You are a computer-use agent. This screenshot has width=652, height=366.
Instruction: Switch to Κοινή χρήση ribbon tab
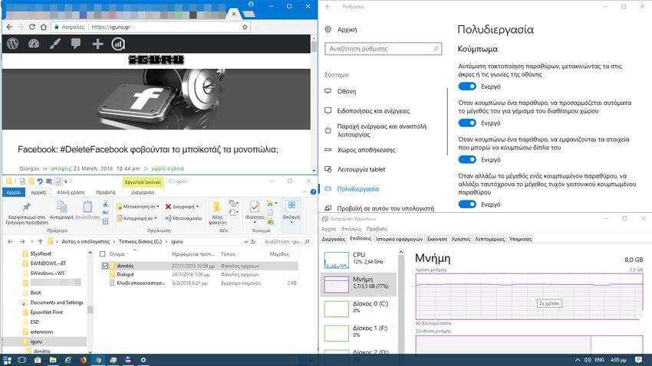pos(71,192)
